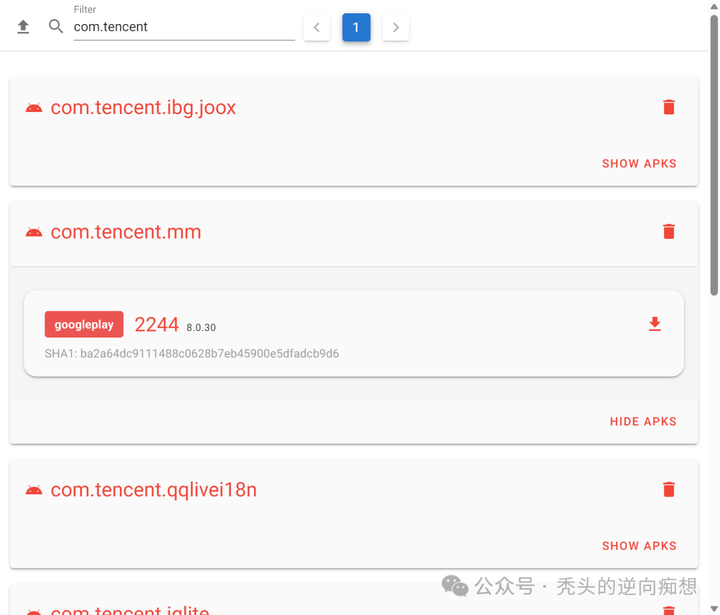Click Android icon beside com.tencent.ibg.joox
This screenshot has height=615, width=720.
click(34, 109)
